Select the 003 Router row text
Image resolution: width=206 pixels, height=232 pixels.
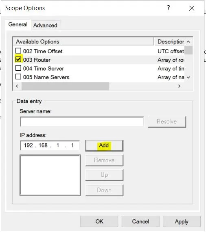click(37, 60)
